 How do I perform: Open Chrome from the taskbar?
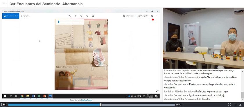click(x=22, y=96)
